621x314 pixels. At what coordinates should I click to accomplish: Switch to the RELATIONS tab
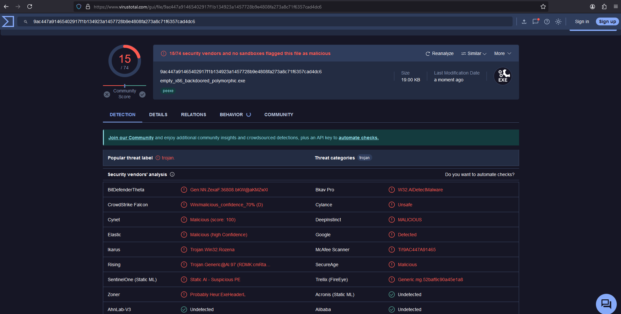[x=193, y=115]
